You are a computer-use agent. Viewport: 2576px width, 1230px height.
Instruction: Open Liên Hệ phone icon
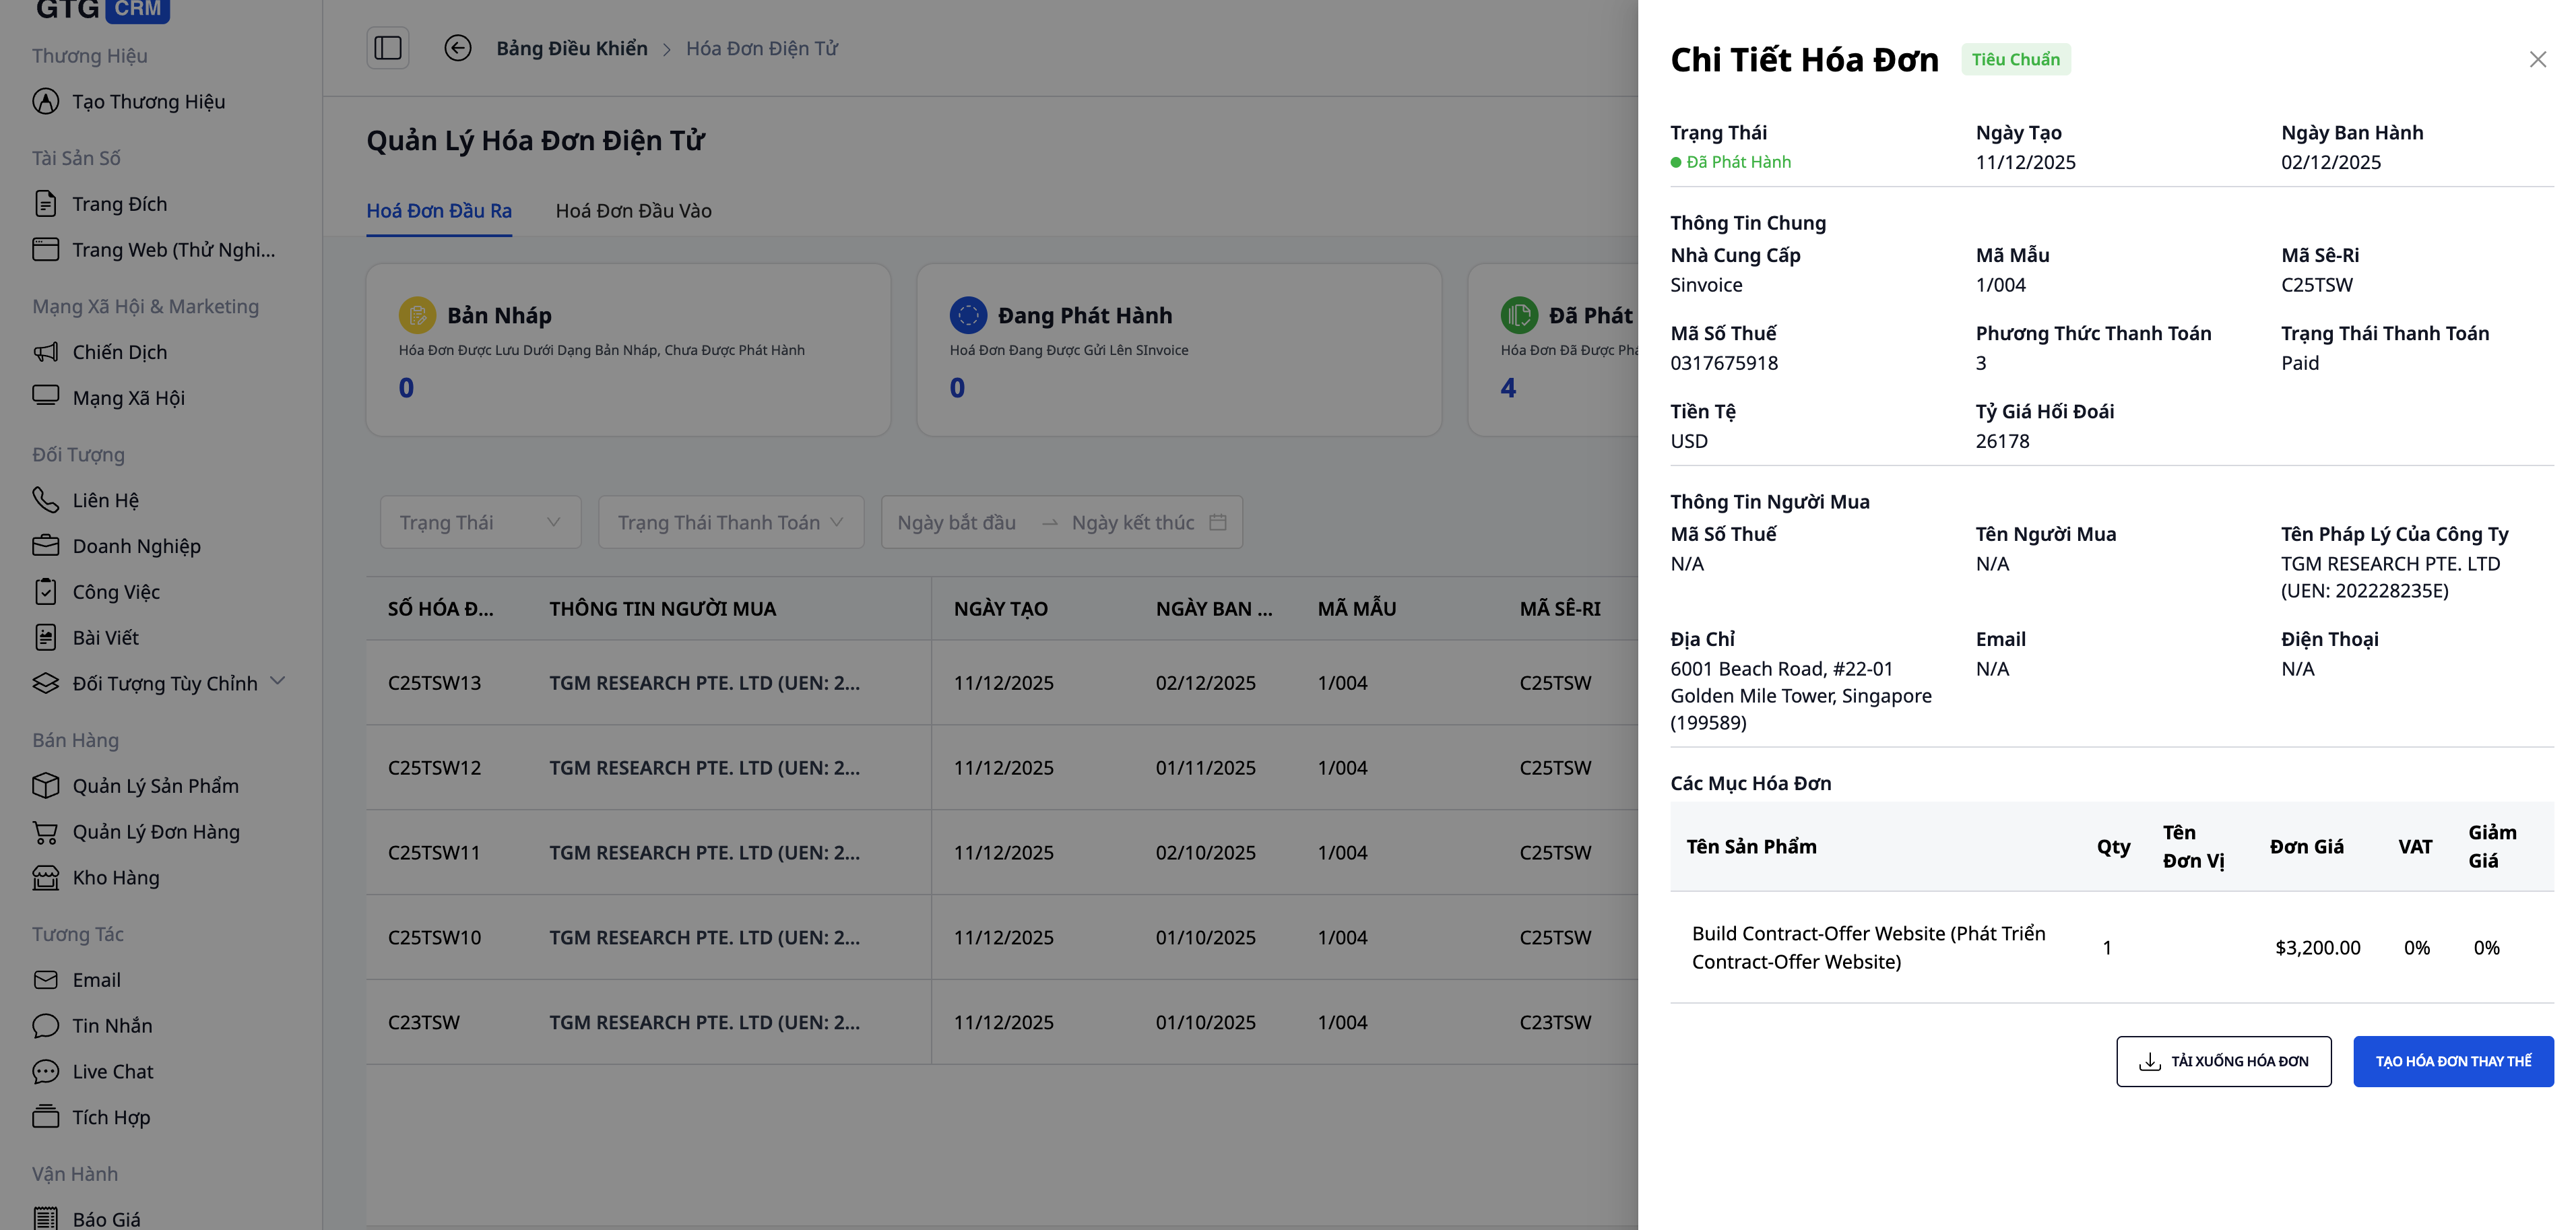tap(45, 500)
